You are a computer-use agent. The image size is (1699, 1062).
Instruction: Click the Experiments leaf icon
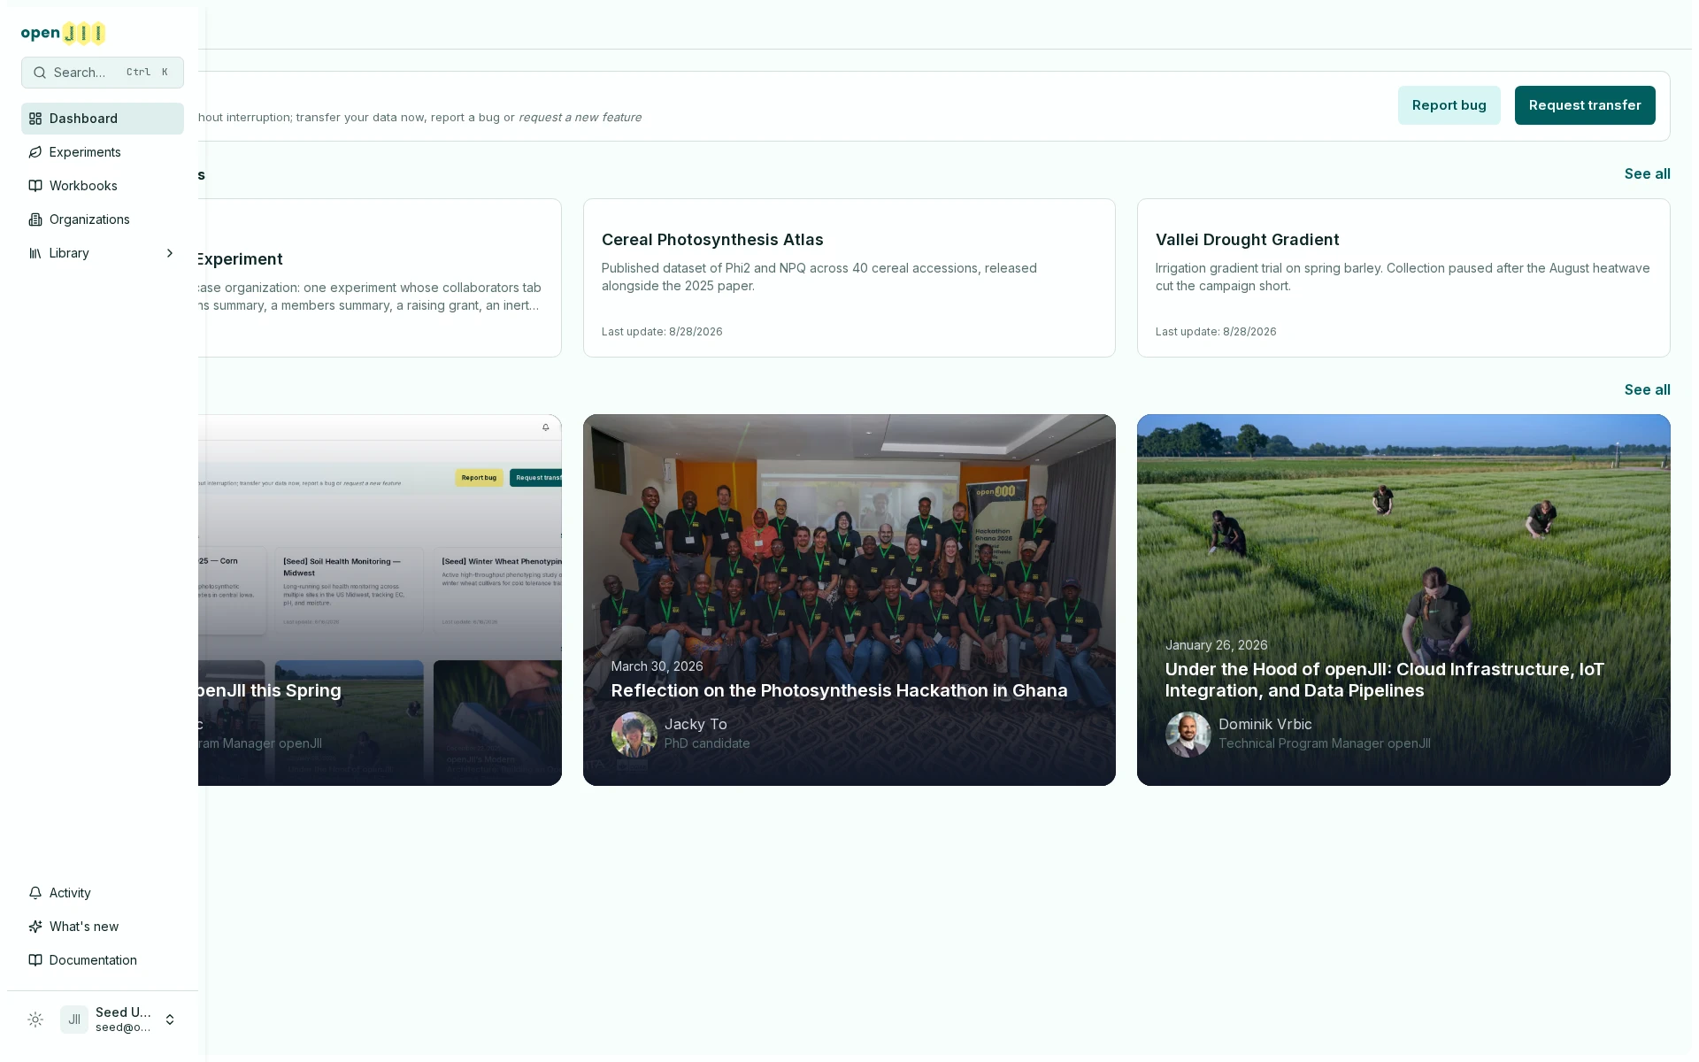pos(35,152)
